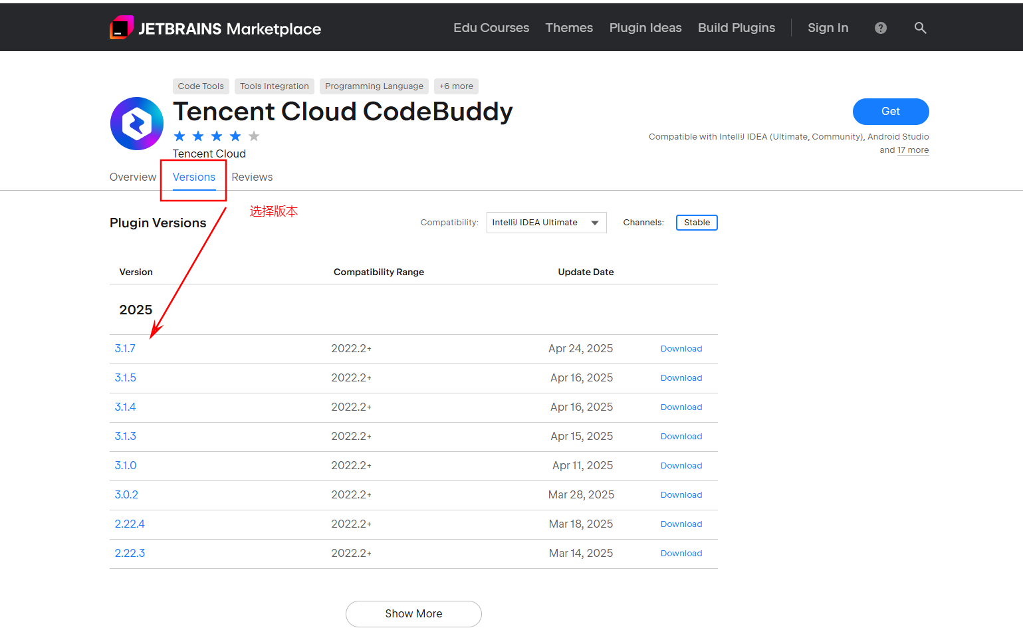Viewport: 1023px width, 630px height.
Task: Click the Programming Language tag
Action: point(374,86)
